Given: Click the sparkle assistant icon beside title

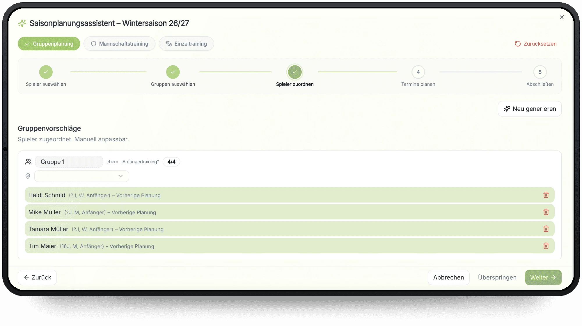Looking at the screenshot, I should click(22, 23).
